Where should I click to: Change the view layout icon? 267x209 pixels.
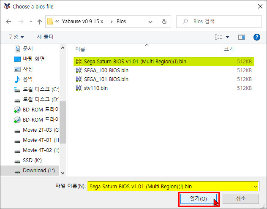coord(218,37)
